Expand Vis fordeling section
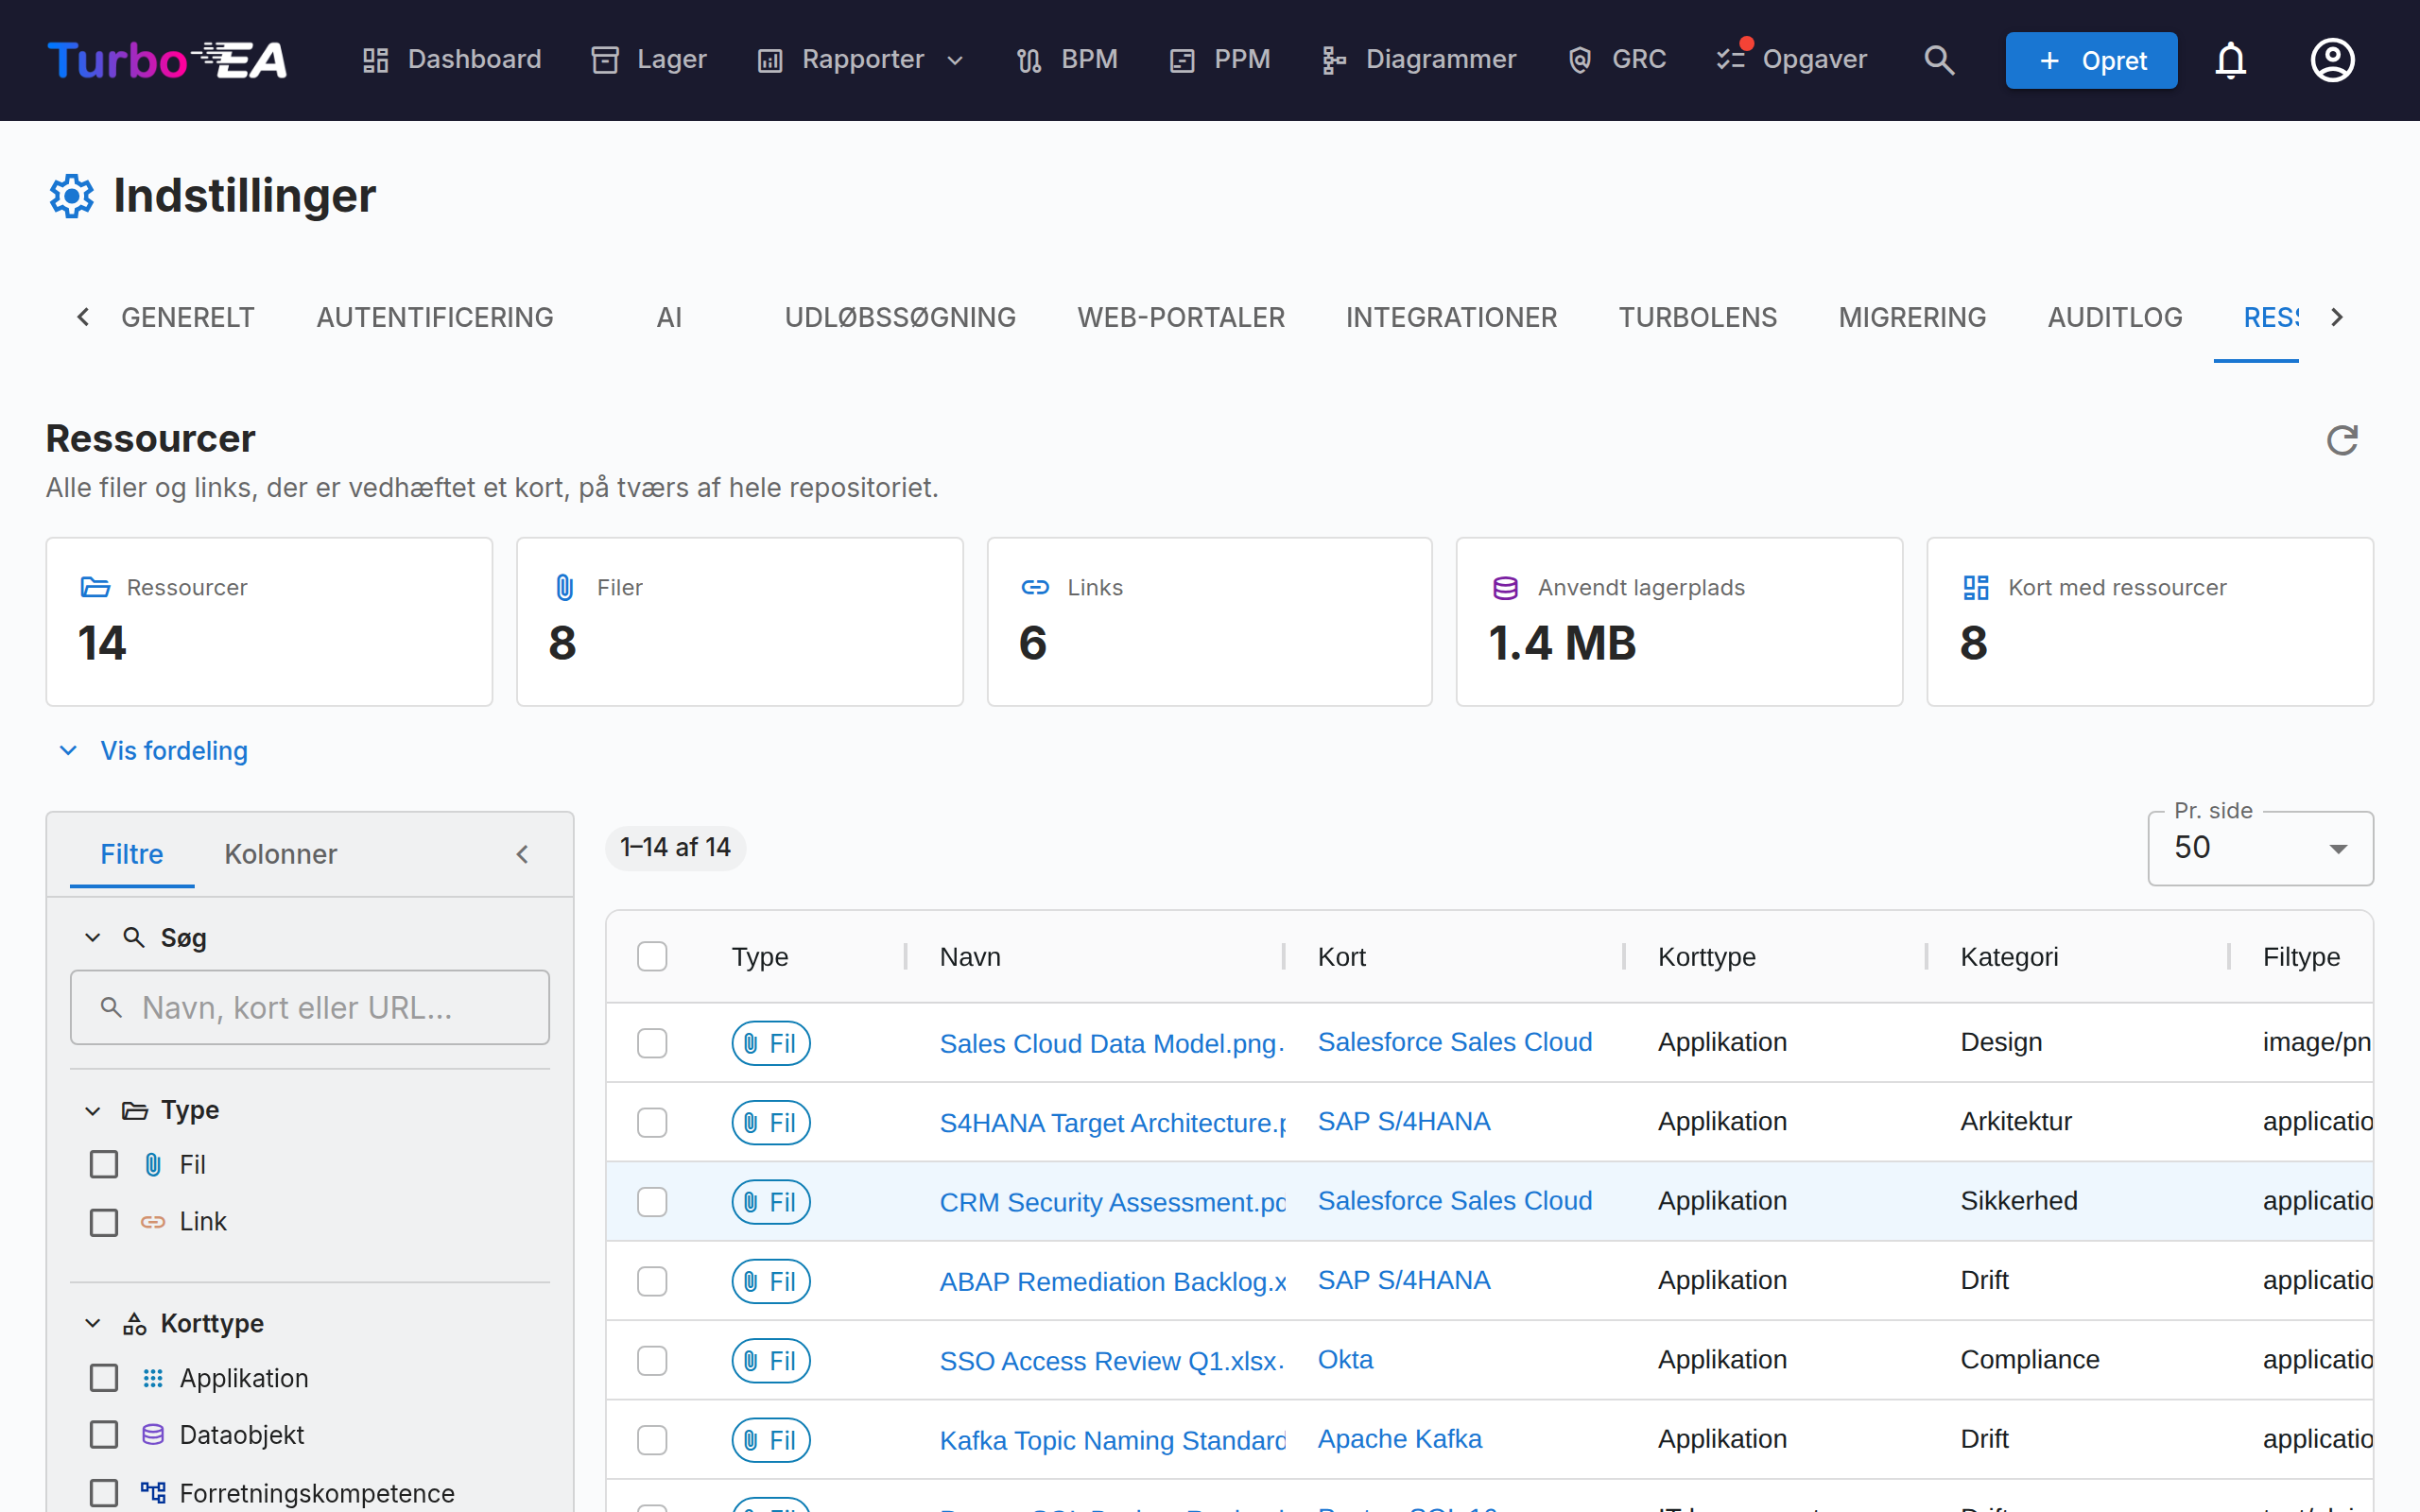The height and width of the screenshot is (1512, 2420). click(154, 751)
